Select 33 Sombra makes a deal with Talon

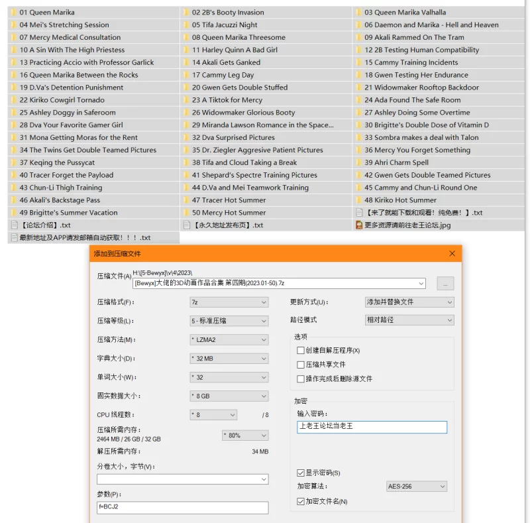(421, 138)
